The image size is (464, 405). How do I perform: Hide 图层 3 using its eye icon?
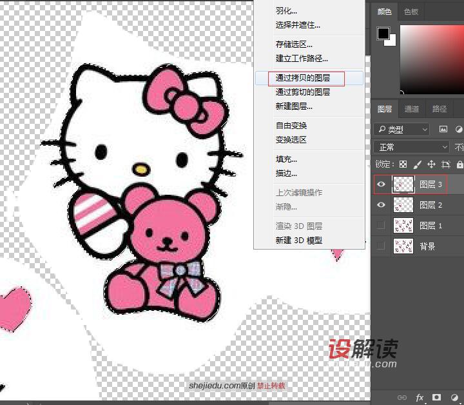point(381,184)
